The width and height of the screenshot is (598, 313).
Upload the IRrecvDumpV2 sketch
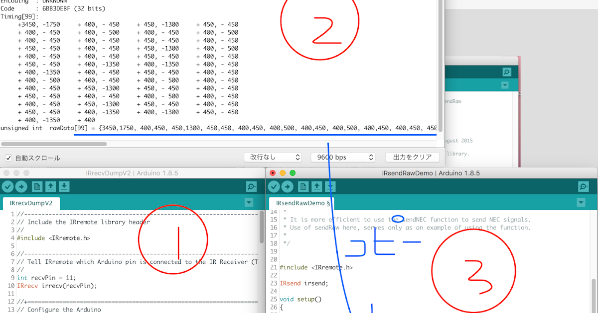(20, 186)
